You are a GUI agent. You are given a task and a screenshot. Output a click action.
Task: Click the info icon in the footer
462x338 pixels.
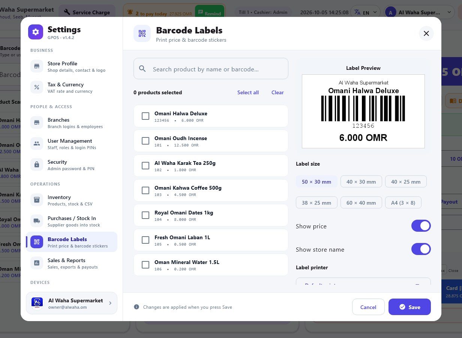click(136, 307)
